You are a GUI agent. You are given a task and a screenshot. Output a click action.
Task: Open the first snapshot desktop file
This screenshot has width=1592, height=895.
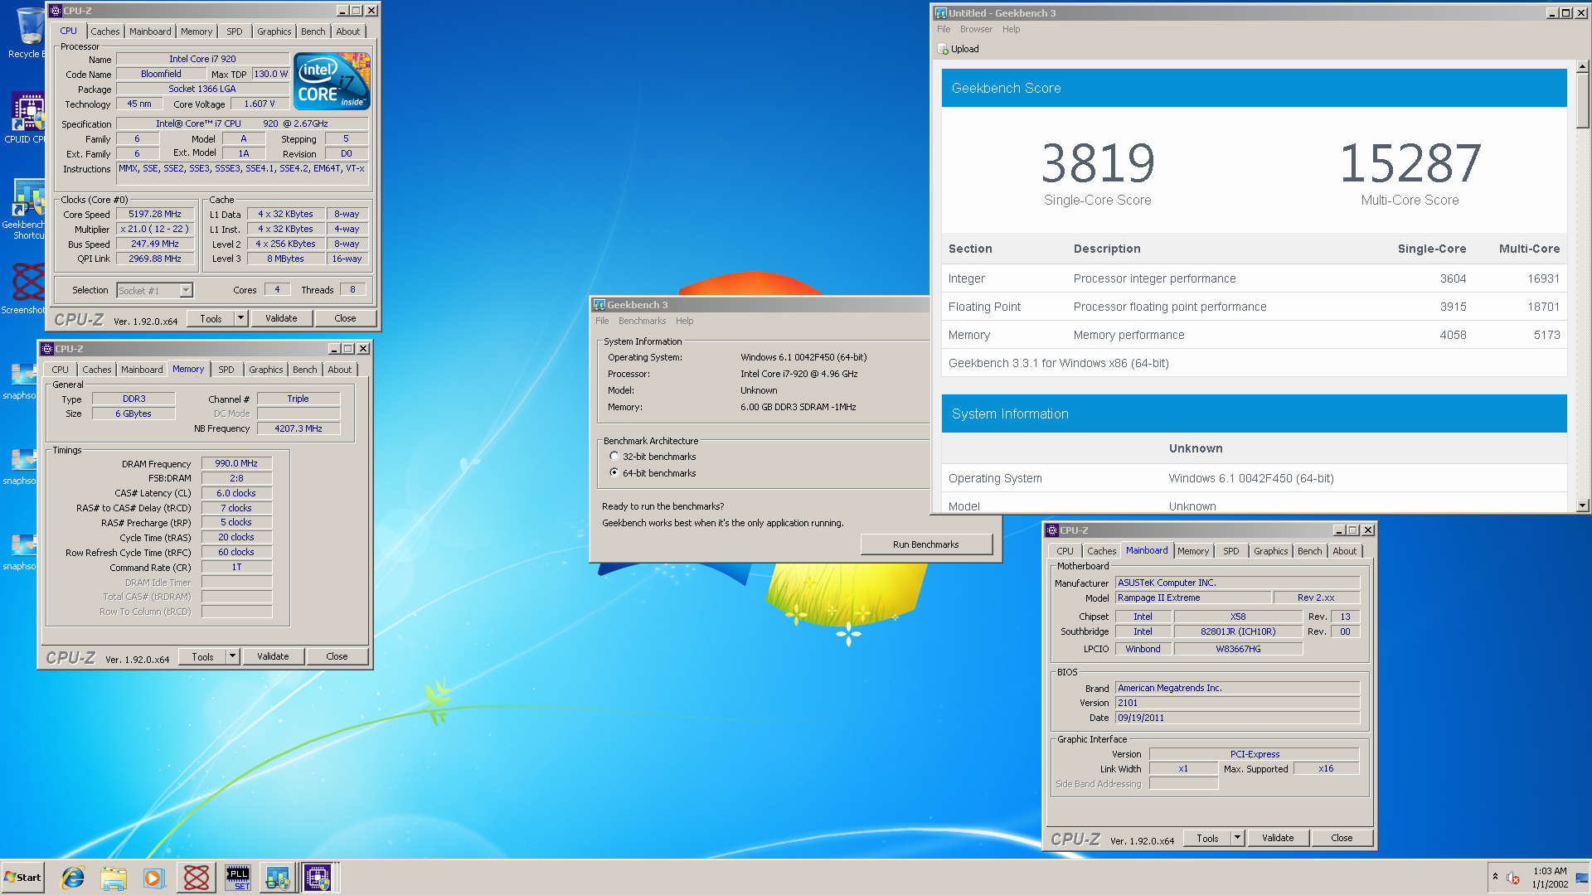(23, 381)
